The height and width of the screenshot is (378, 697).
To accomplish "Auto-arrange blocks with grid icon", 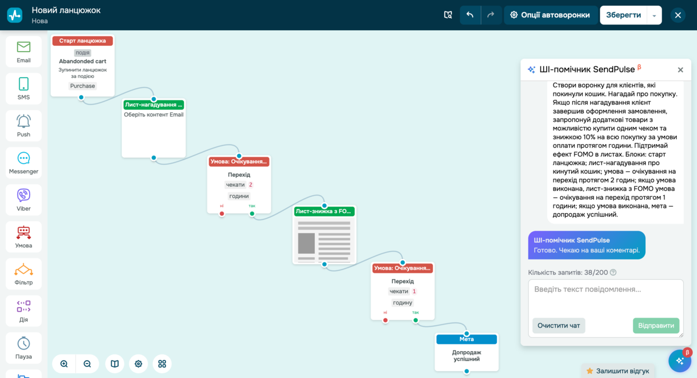I will [162, 364].
